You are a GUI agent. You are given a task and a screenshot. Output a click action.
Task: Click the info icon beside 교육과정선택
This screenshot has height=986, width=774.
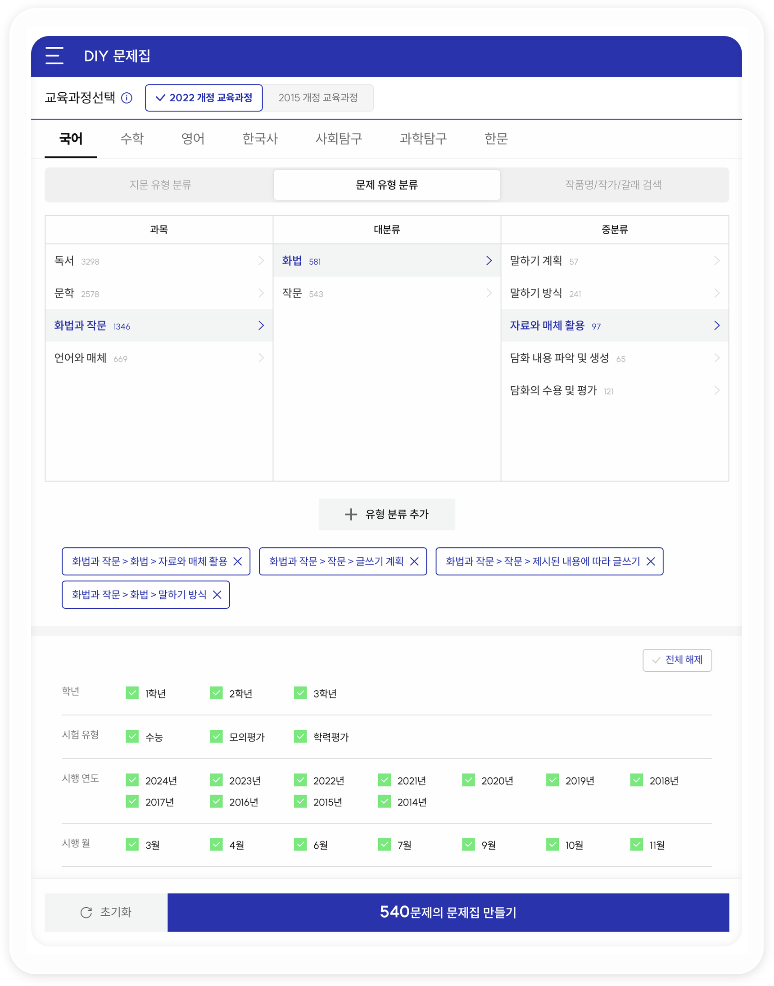127,98
